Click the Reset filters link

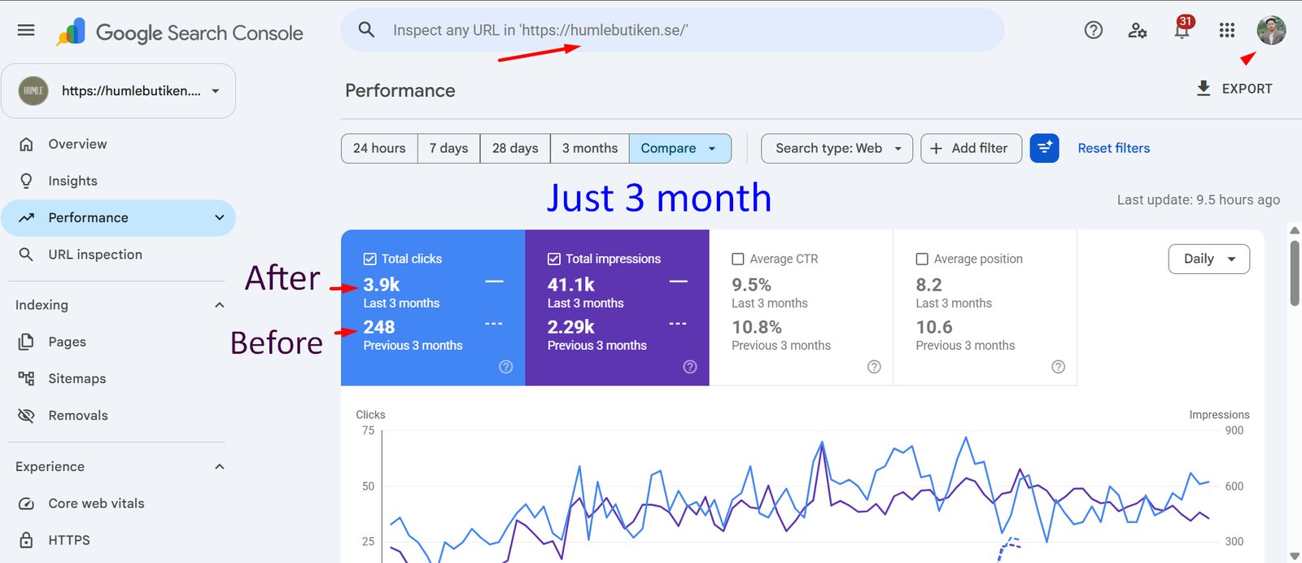1113,148
